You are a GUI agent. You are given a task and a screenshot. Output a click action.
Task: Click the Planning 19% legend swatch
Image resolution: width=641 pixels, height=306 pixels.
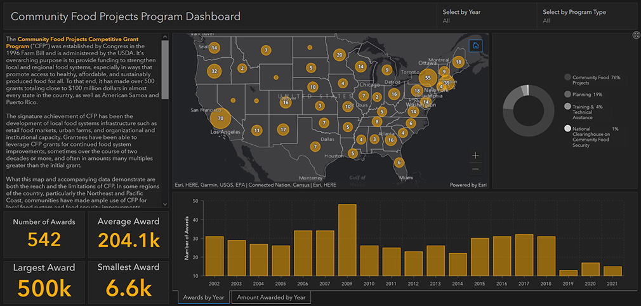coord(567,95)
